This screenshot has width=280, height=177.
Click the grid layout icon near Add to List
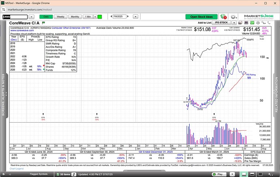click(246, 23)
